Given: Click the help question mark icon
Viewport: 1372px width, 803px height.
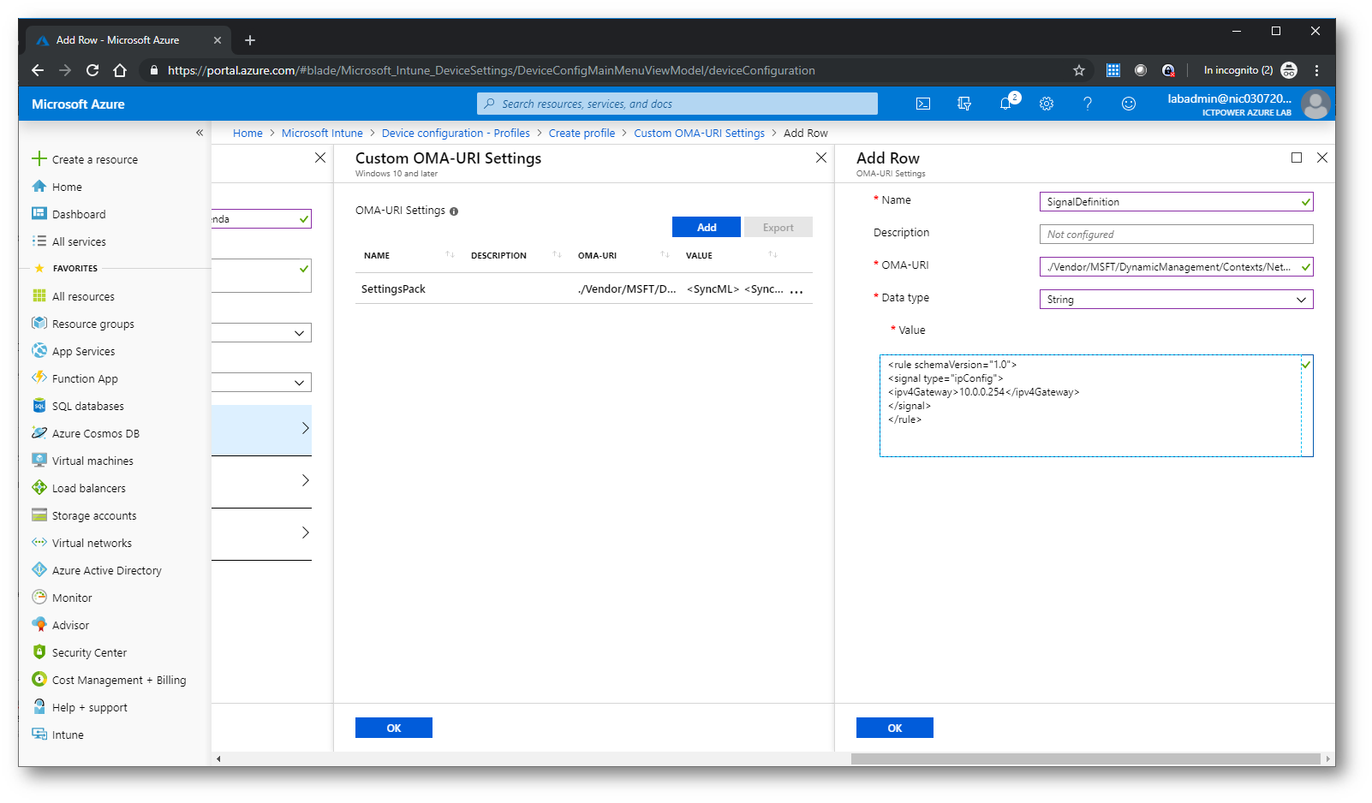Looking at the screenshot, I should 1088,104.
